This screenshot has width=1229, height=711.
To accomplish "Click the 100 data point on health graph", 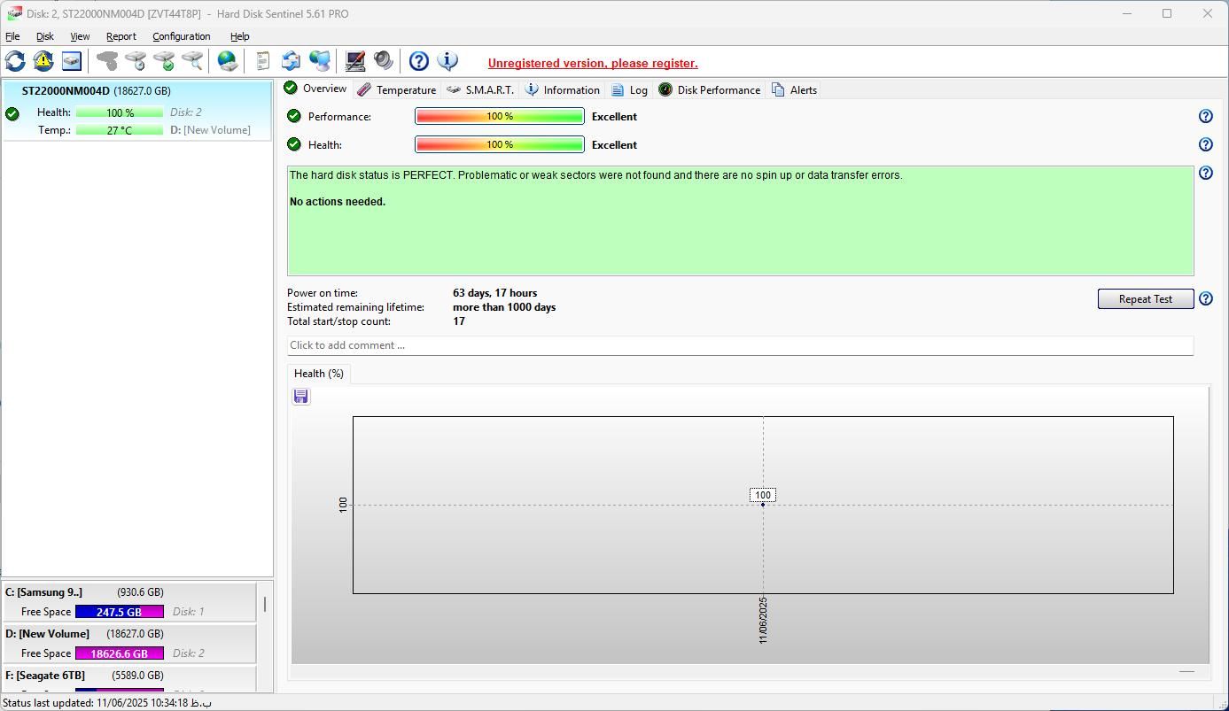I will pyautogui.click(x=763, y=505).
